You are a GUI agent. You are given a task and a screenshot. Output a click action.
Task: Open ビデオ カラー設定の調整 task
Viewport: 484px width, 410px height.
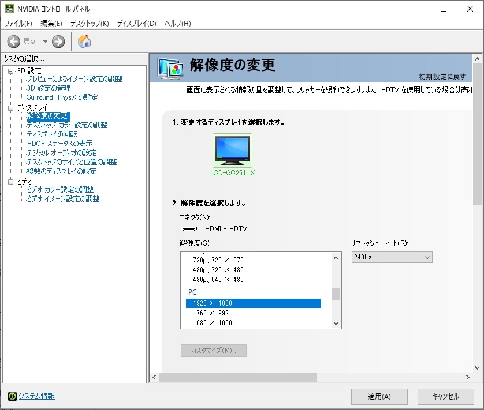[x=60, y=190]
